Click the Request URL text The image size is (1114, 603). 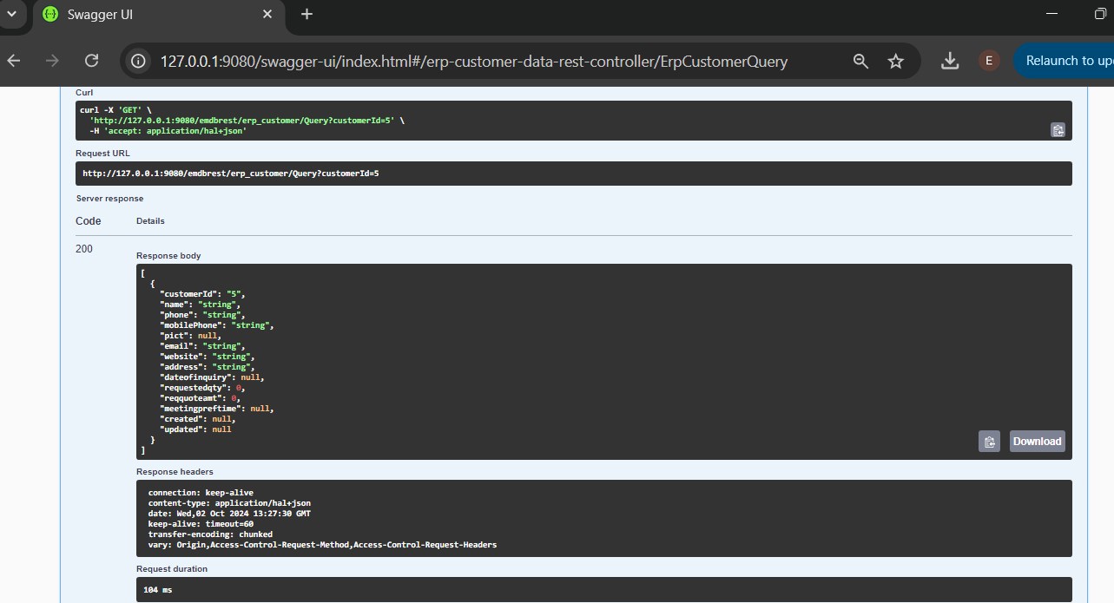(231, 174)
